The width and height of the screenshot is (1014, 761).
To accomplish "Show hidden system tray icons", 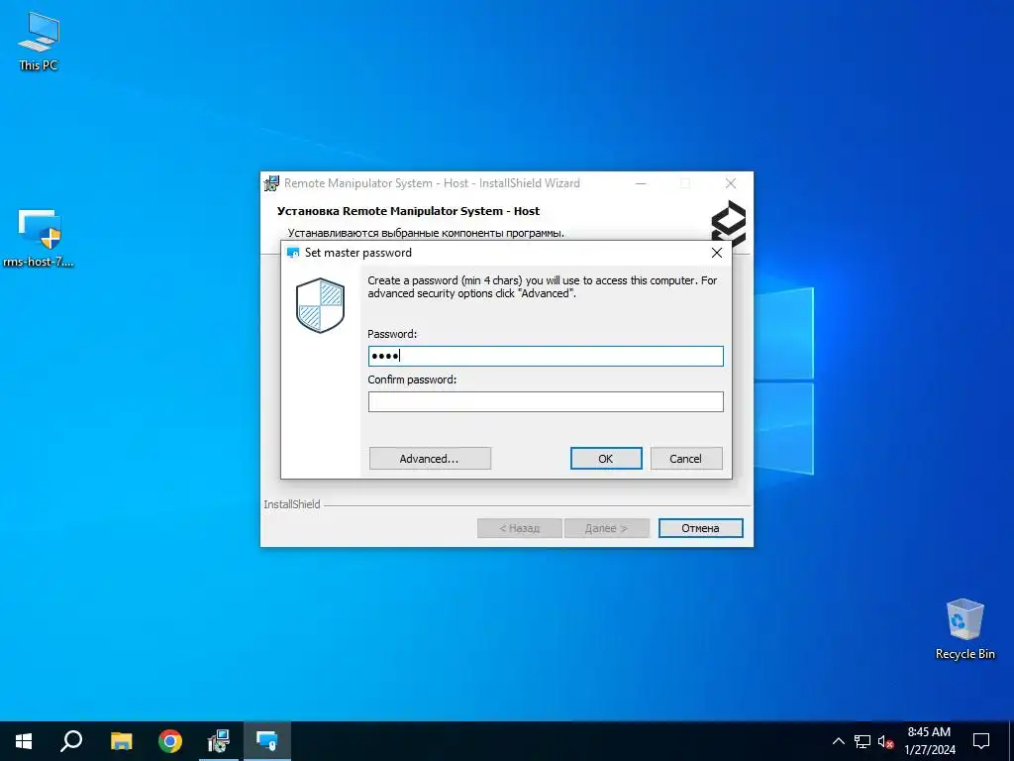I will tap(838, 741).
